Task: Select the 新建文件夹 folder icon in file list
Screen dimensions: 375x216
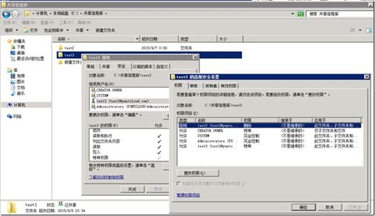Action: (x=61, y=62)
